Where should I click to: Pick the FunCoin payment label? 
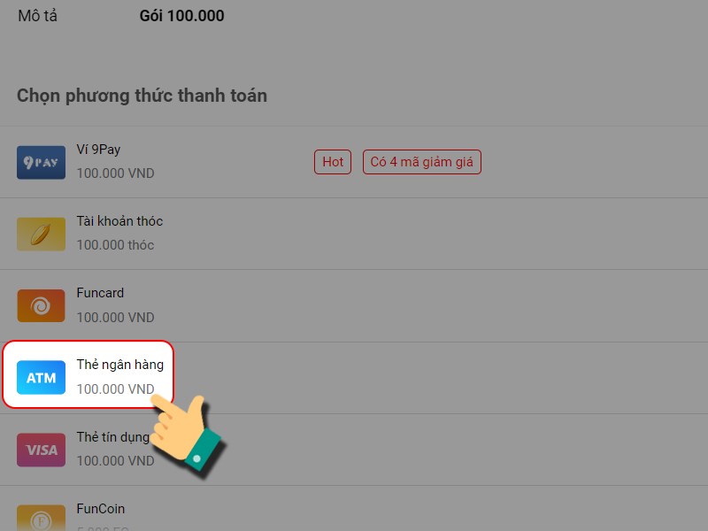101,509
